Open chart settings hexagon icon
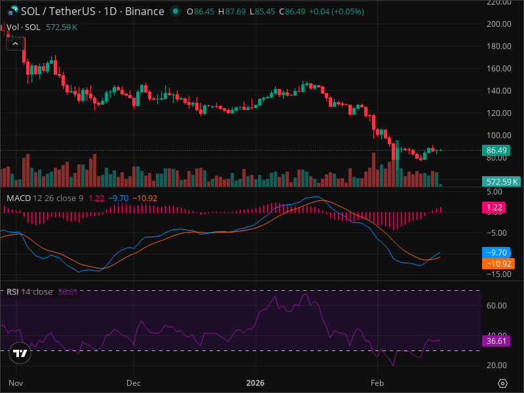The image size is (524, 393). pos(502,383)
